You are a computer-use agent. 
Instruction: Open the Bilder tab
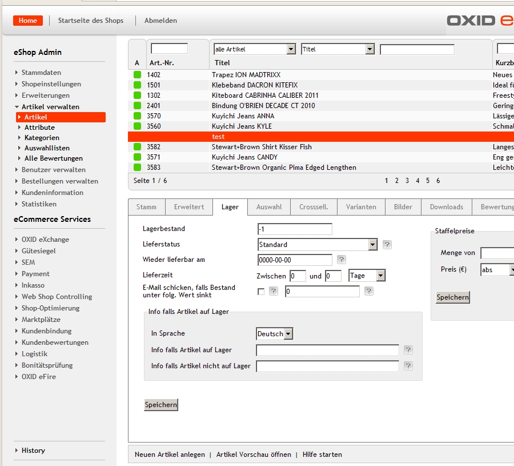(x=403, y=207)
